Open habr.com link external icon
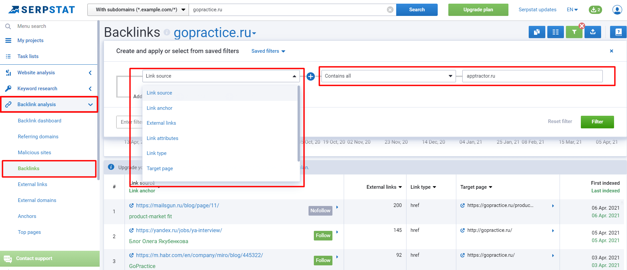Screen dimensions: 627x270 tap(132, 255)
